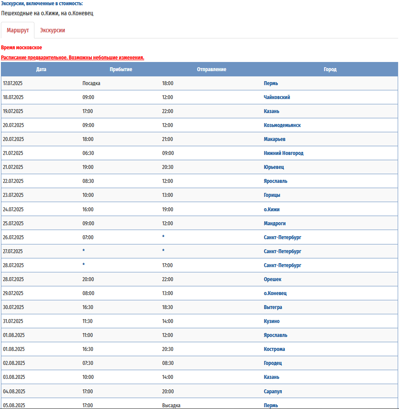
Task: Open Пермь link on 17.07.2025 row
Action: click(x=271, y=83)
